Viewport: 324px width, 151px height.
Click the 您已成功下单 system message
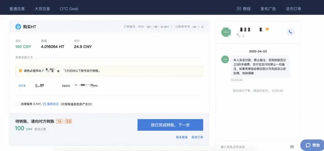(258, 91)
